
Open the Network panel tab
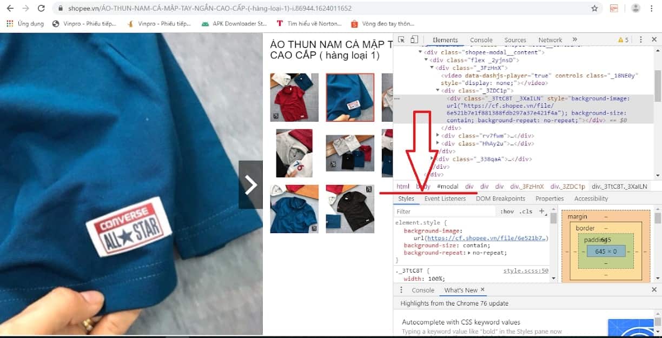coord(550,40)
